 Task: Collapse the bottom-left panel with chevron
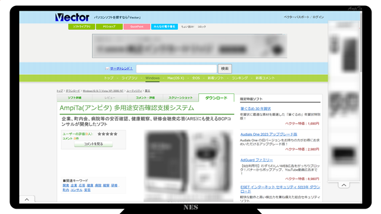tap(27, 200)
